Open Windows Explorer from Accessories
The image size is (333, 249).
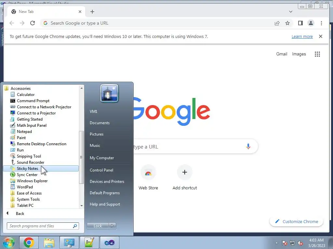[32, 181]
